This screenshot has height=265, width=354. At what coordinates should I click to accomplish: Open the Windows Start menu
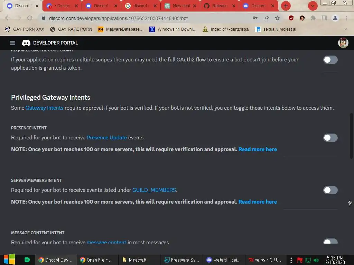9,259
